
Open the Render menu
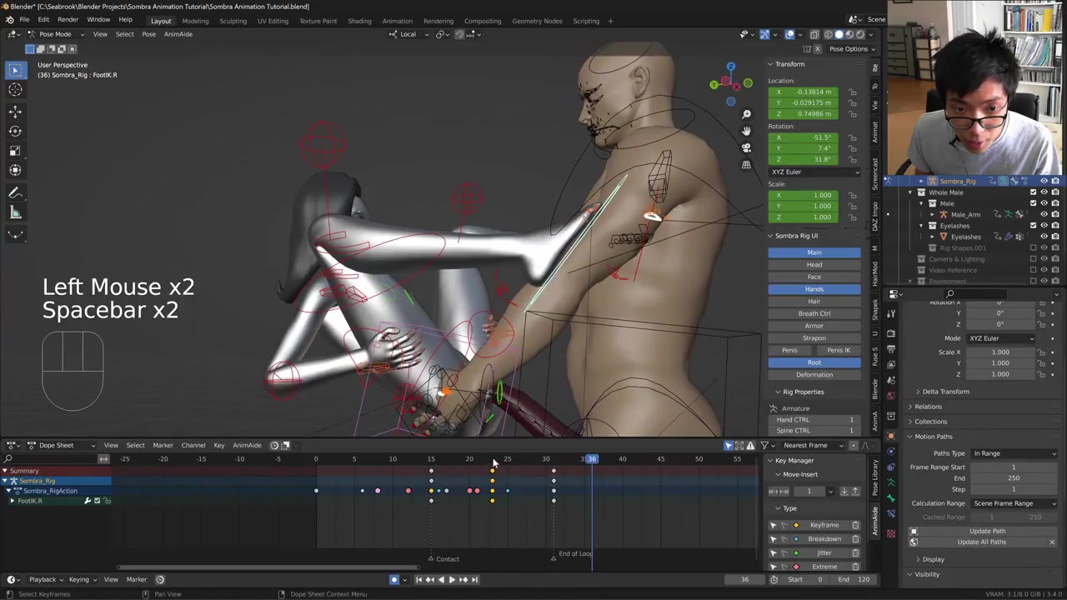point(68,20)
